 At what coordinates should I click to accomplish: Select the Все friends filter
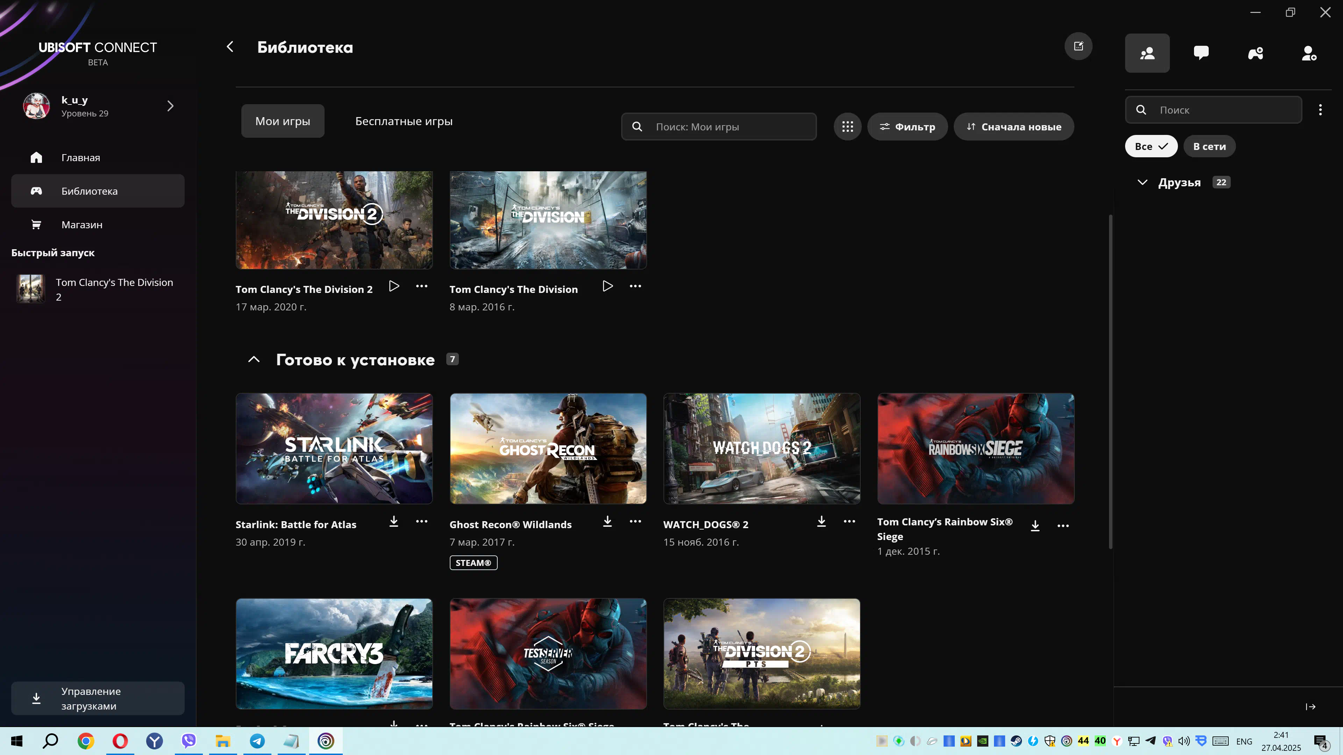coord(1151,146)
